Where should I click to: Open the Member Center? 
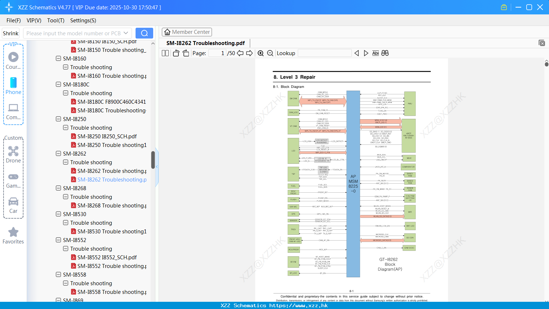(x=187, y=32)
